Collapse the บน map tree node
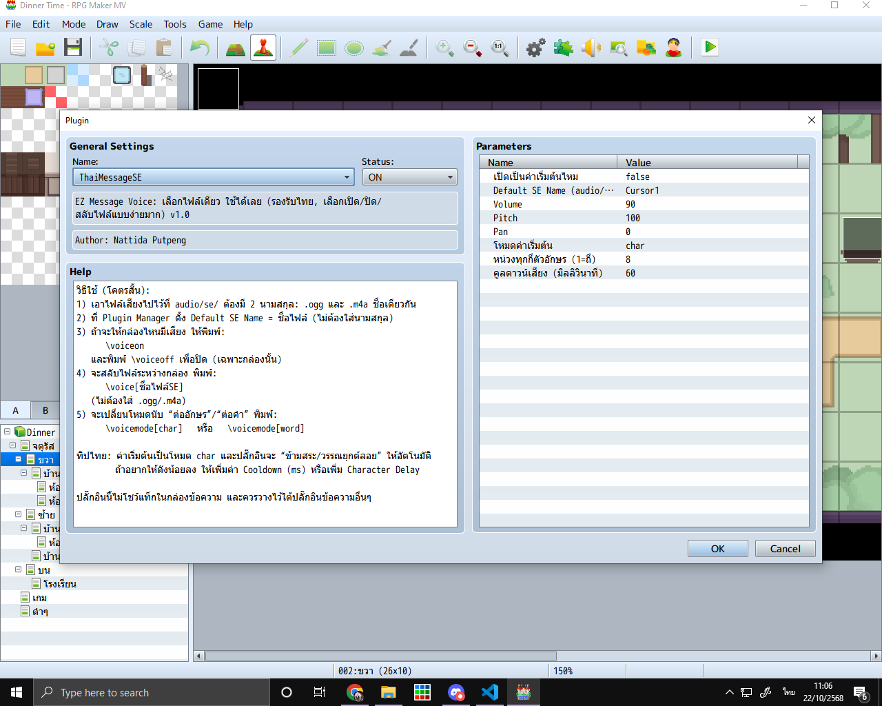 click(19, 569)
